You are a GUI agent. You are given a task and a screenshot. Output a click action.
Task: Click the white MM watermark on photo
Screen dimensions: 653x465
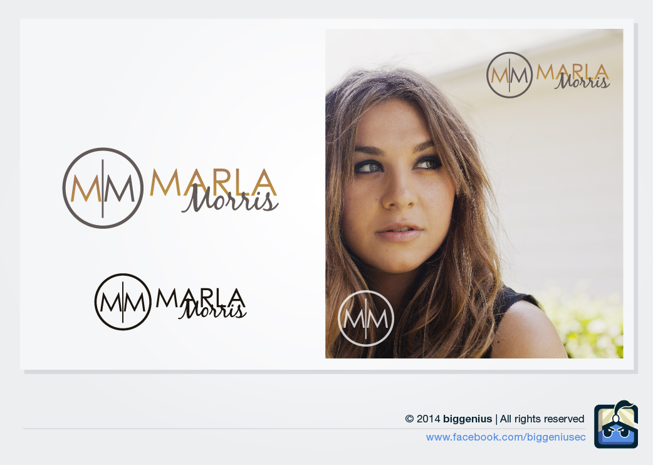(365, 318)
